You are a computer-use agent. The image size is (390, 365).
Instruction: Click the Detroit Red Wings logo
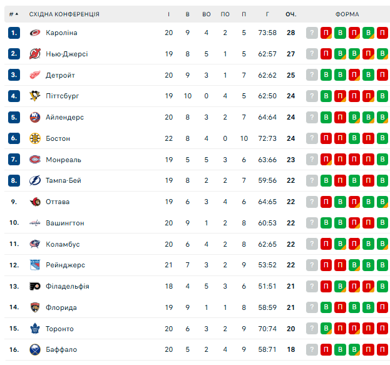(35, 75)
